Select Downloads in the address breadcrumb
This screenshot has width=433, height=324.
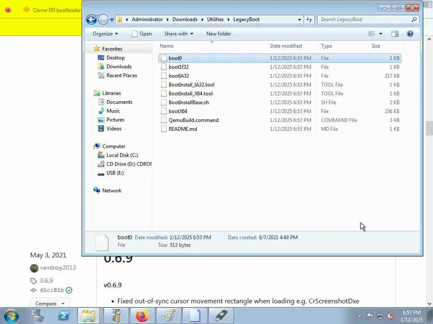pyautogui.click(x=185, y=19)
